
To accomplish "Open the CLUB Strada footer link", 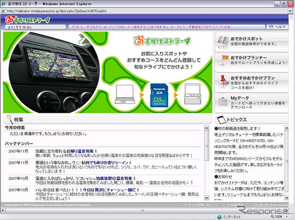I will point(270,205).
